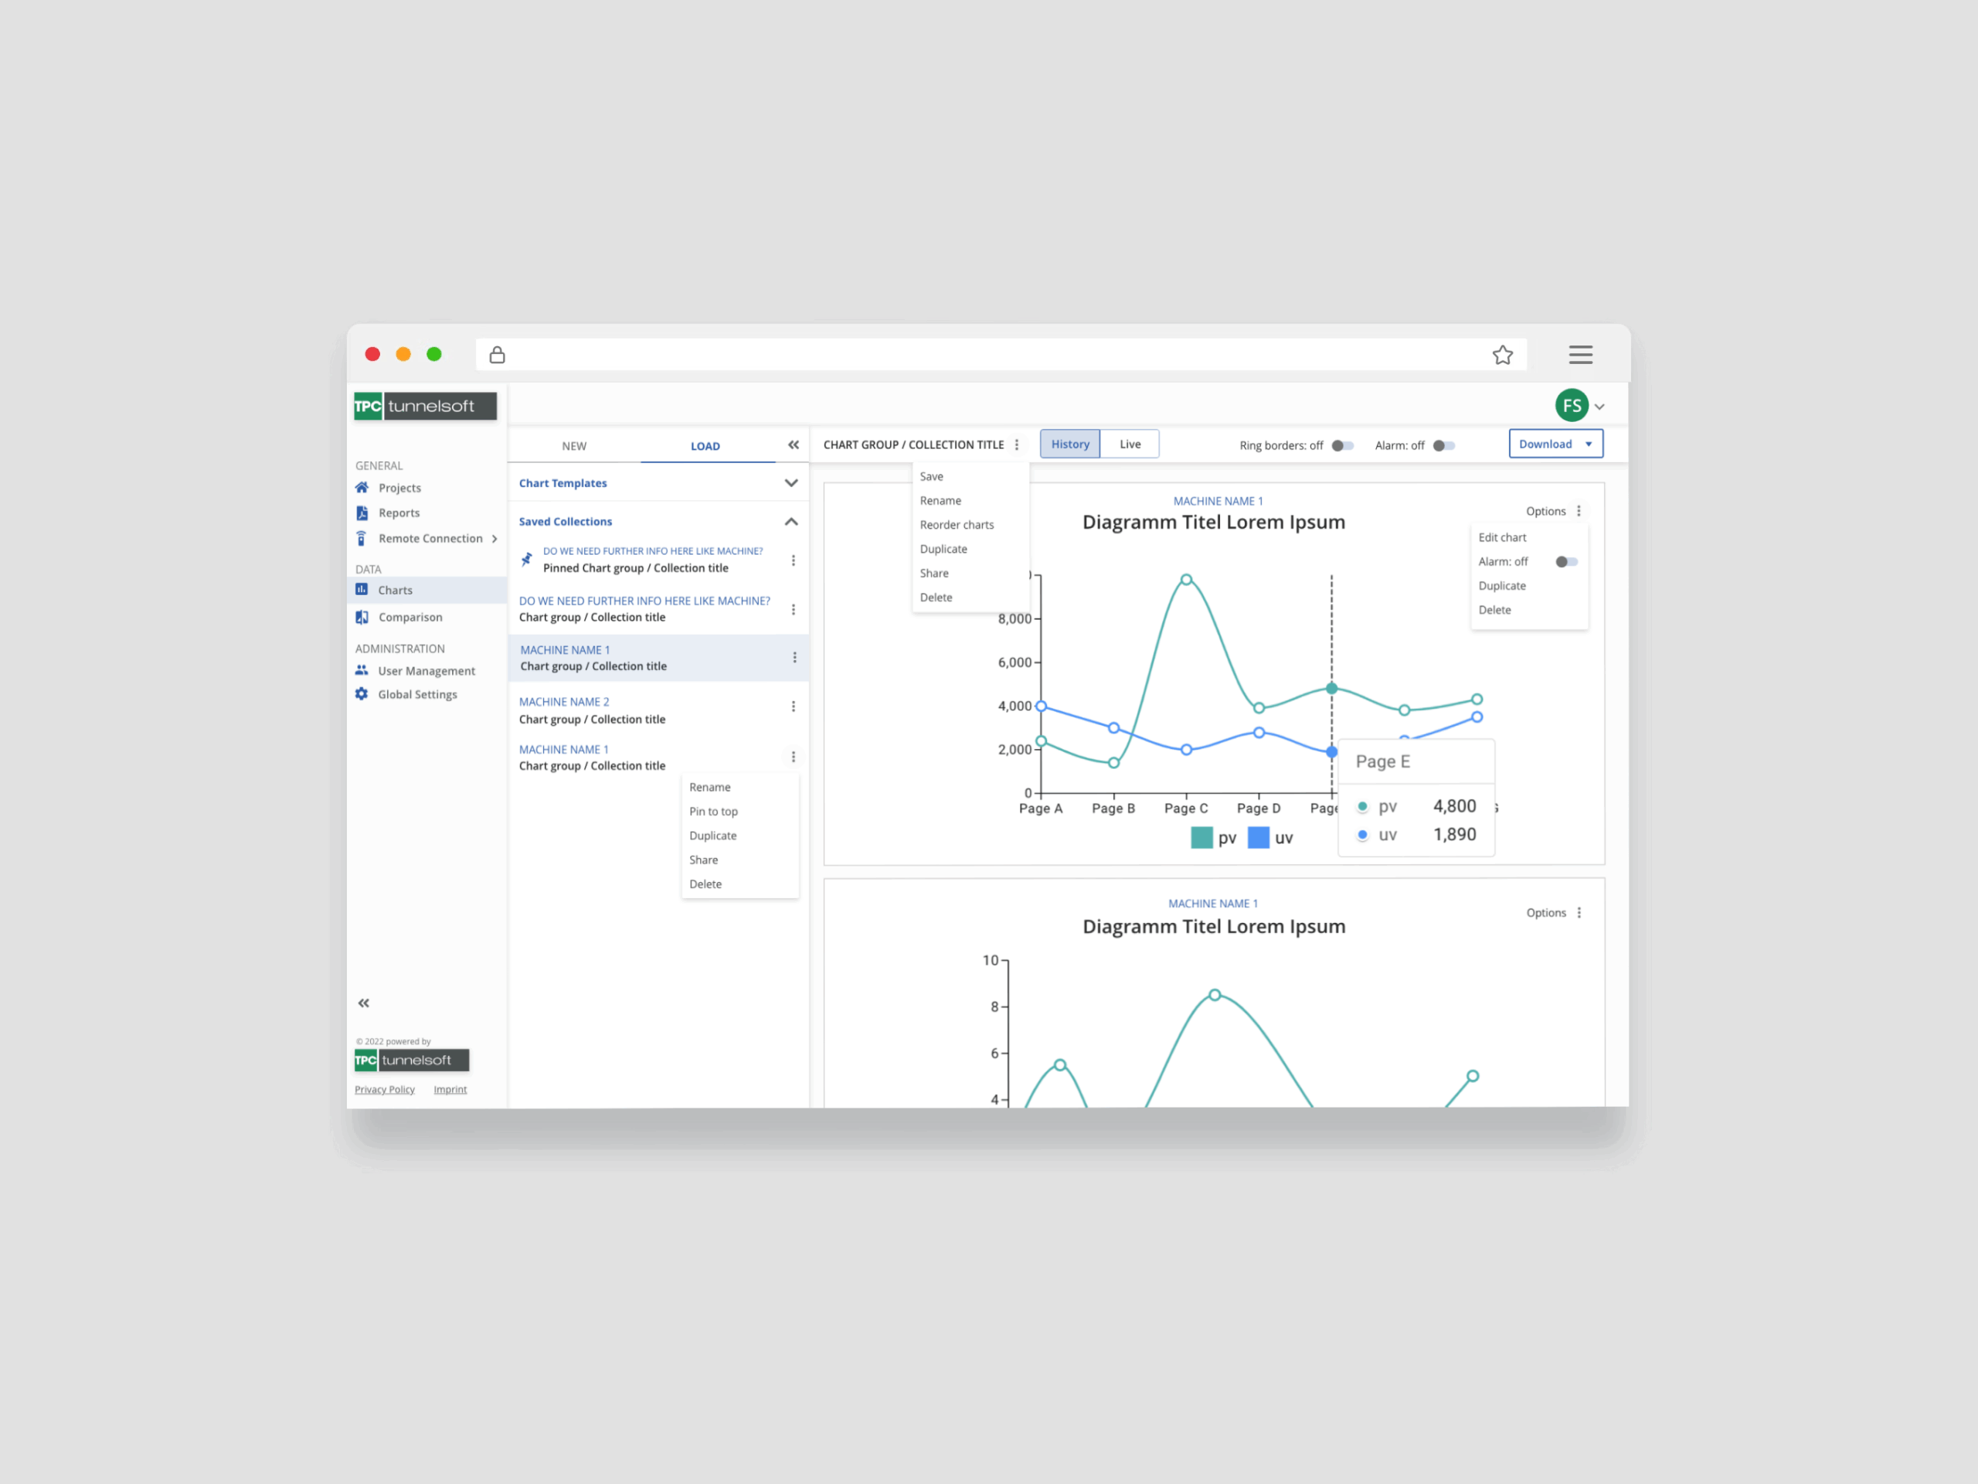Click pv data point at Page C peak
Screen dimensions: 1978x1484
pos(1186,580)
